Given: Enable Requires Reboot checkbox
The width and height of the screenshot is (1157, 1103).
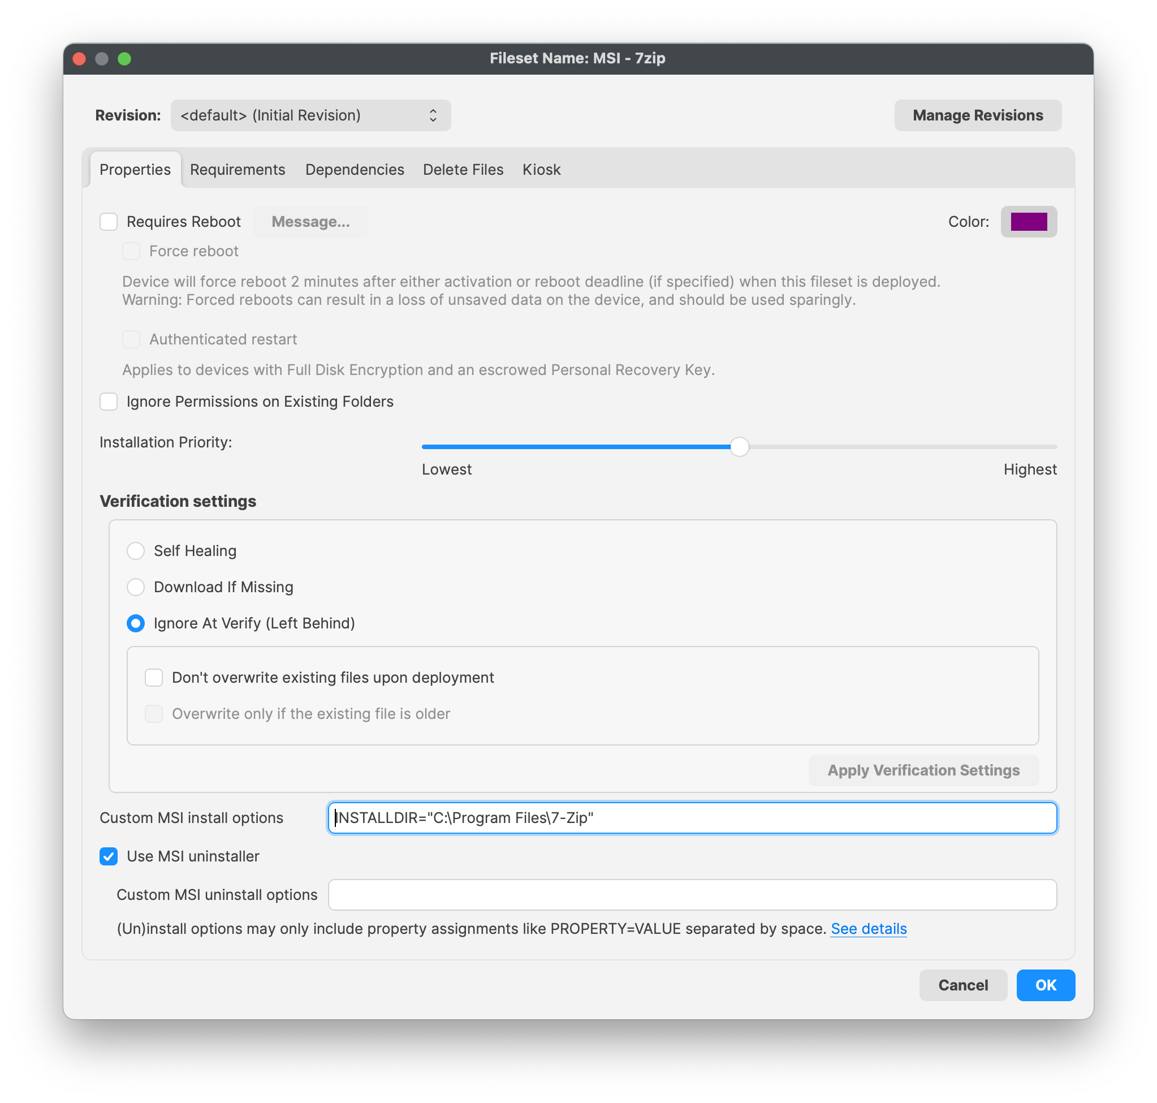Looking at the screenshot, I should [107, 221].
